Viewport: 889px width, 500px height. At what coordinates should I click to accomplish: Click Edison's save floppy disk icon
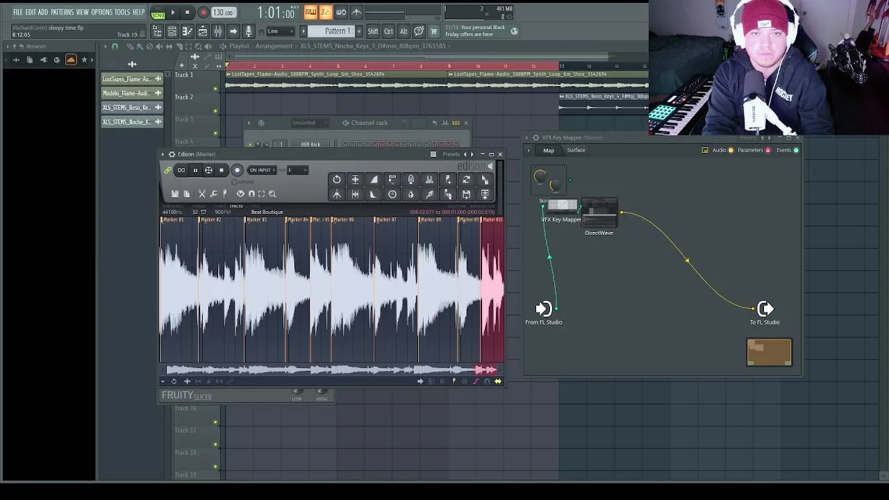tap(175, 194)
